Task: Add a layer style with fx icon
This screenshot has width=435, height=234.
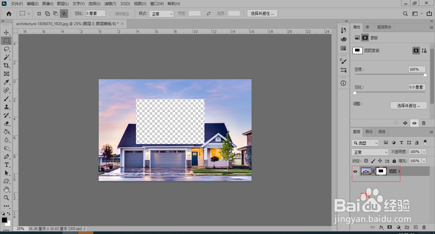Action: coord(381,227)
